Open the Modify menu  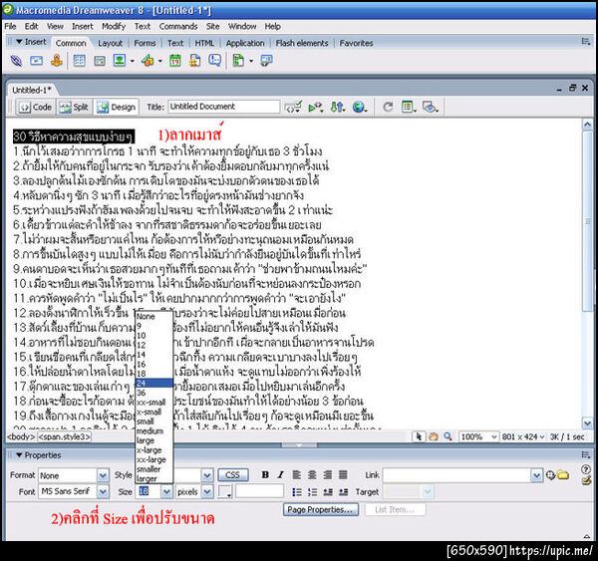114,26
